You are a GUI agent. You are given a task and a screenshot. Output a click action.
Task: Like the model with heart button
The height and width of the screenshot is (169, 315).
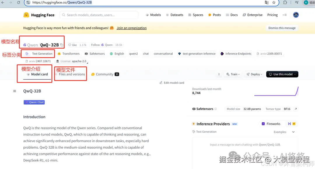tap(73, 45)
